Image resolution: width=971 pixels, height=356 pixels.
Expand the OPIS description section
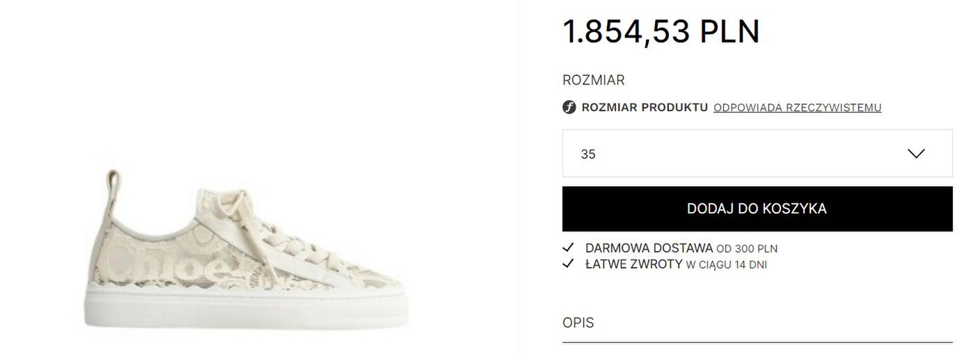pos(757,323)
